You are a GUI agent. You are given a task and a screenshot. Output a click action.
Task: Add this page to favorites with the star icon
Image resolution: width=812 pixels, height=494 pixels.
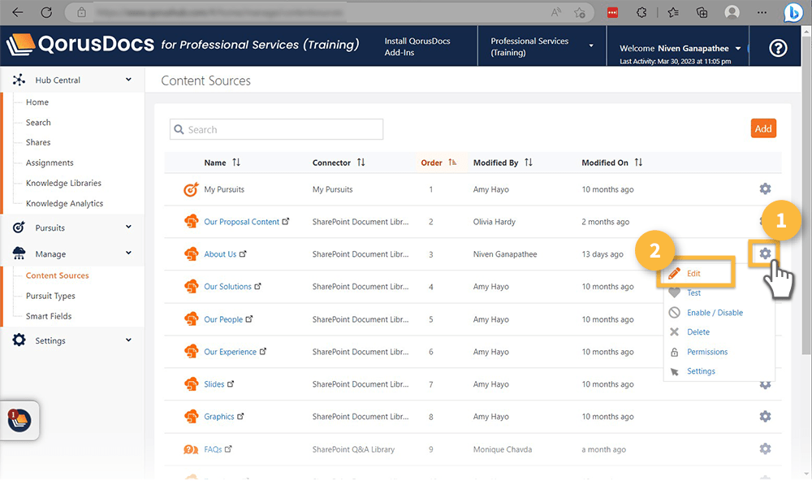click(x=580, y=12)
